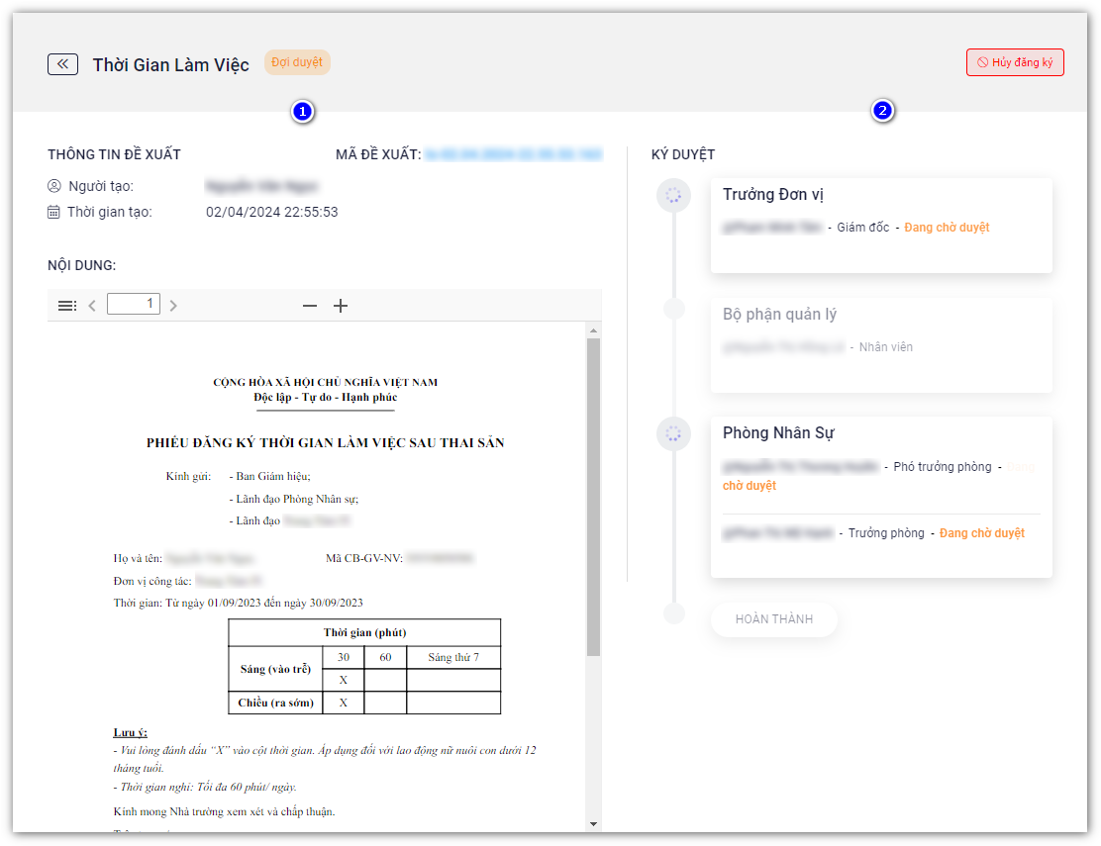
Task: Click the document viewer scrollbar thumb
Action: tap(593, 497)
